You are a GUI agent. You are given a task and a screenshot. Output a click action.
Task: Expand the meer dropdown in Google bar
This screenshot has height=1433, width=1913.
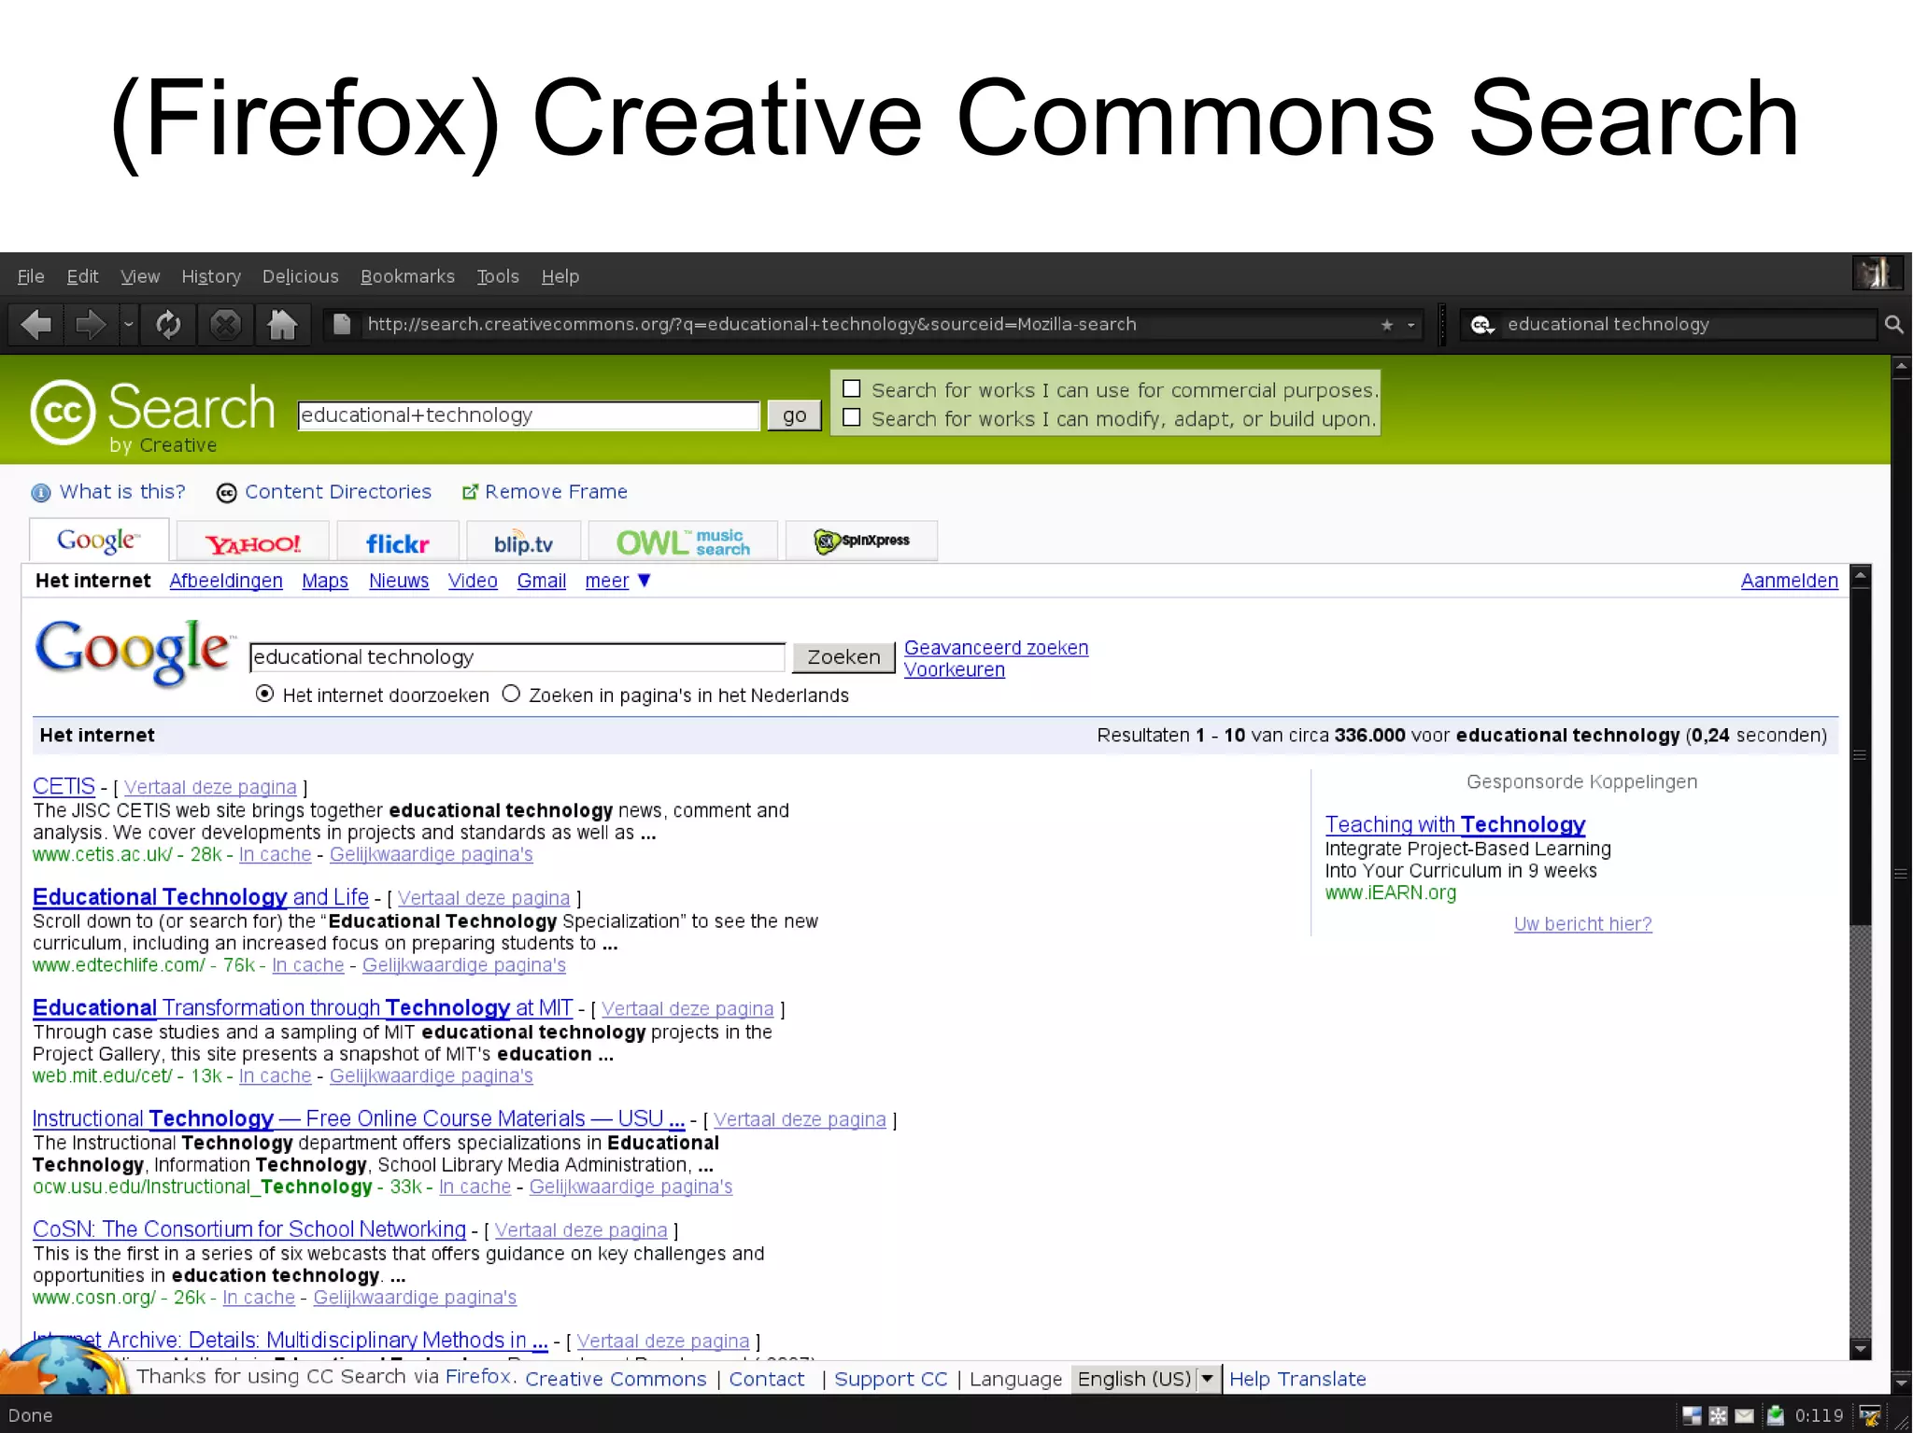(x=617, y=581)
